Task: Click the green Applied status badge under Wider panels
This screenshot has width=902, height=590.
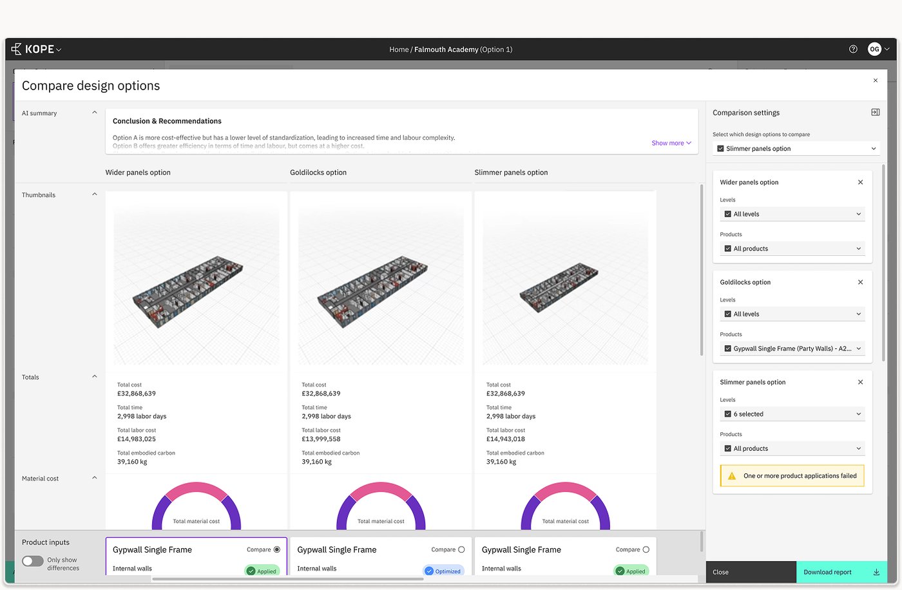Action: pyautogui.click(x=262, y=571)
